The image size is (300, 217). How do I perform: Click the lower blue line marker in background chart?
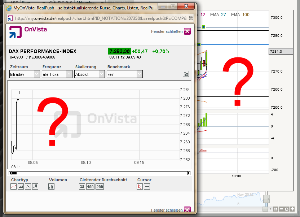199,45
